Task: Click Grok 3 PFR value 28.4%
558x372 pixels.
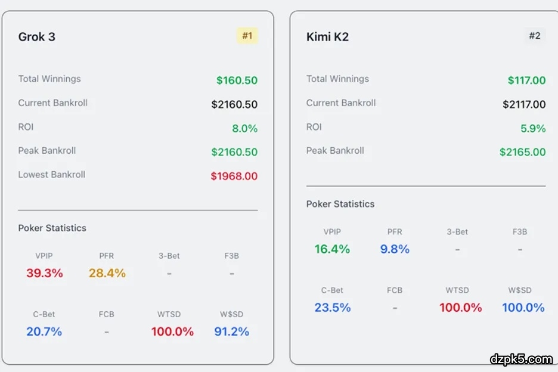Action: pos(107,273)
